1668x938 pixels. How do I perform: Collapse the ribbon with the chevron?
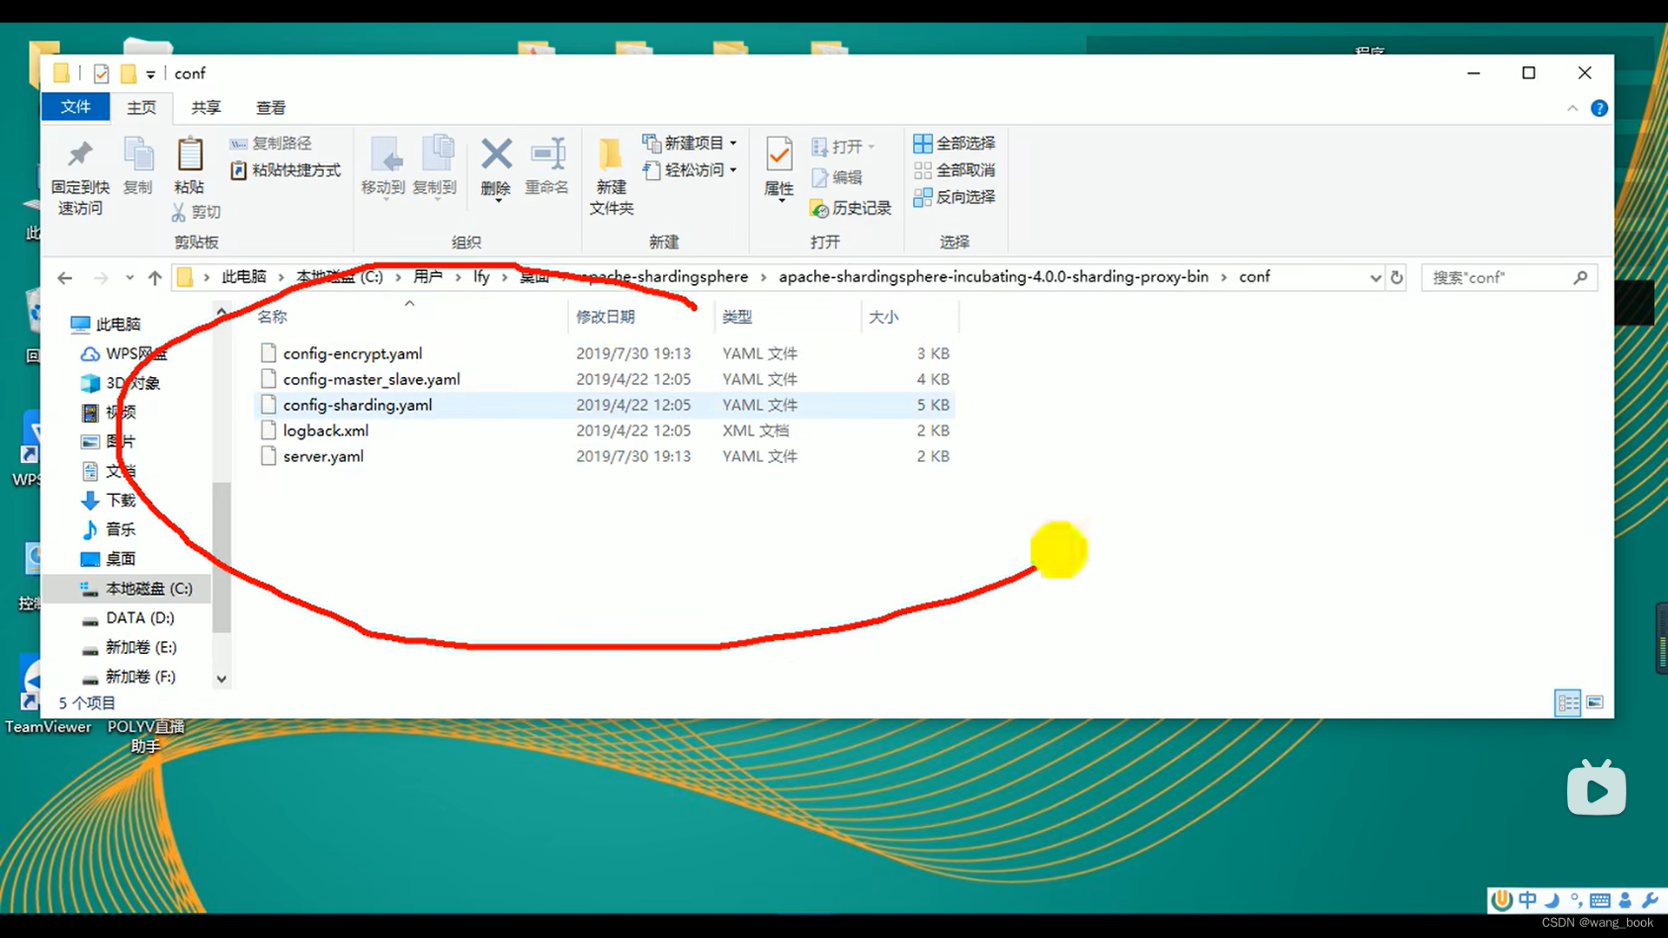(x=1572, y=109)
